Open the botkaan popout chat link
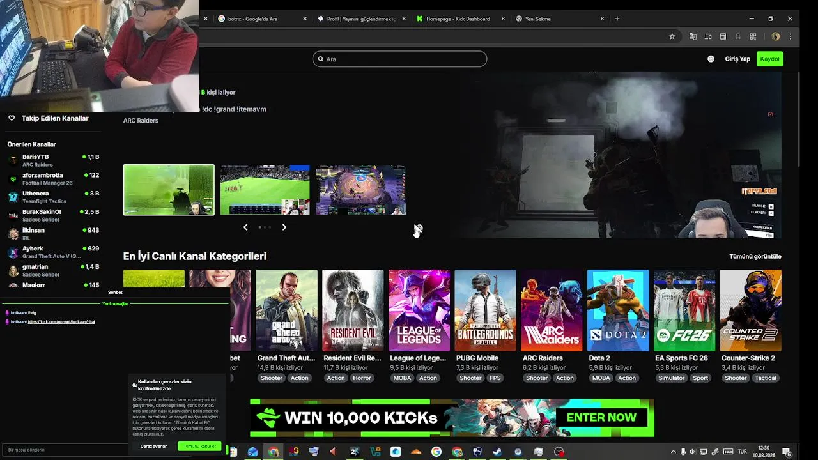The height and width of the screenshot is (460, 818). pyautogui.click(x=61, y=322)
